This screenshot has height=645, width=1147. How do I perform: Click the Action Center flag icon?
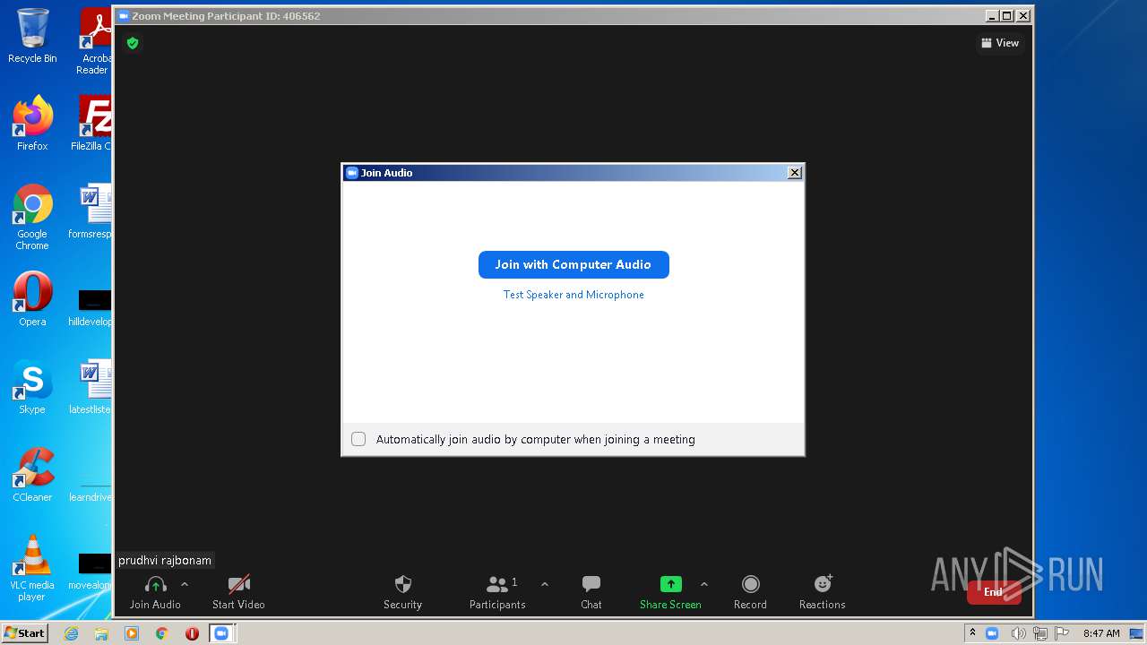pos(1060,633)
